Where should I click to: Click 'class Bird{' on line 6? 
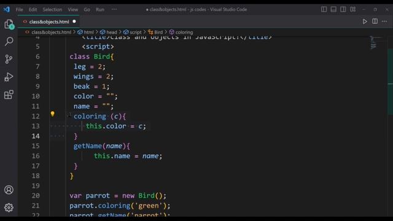coord(91,56)
